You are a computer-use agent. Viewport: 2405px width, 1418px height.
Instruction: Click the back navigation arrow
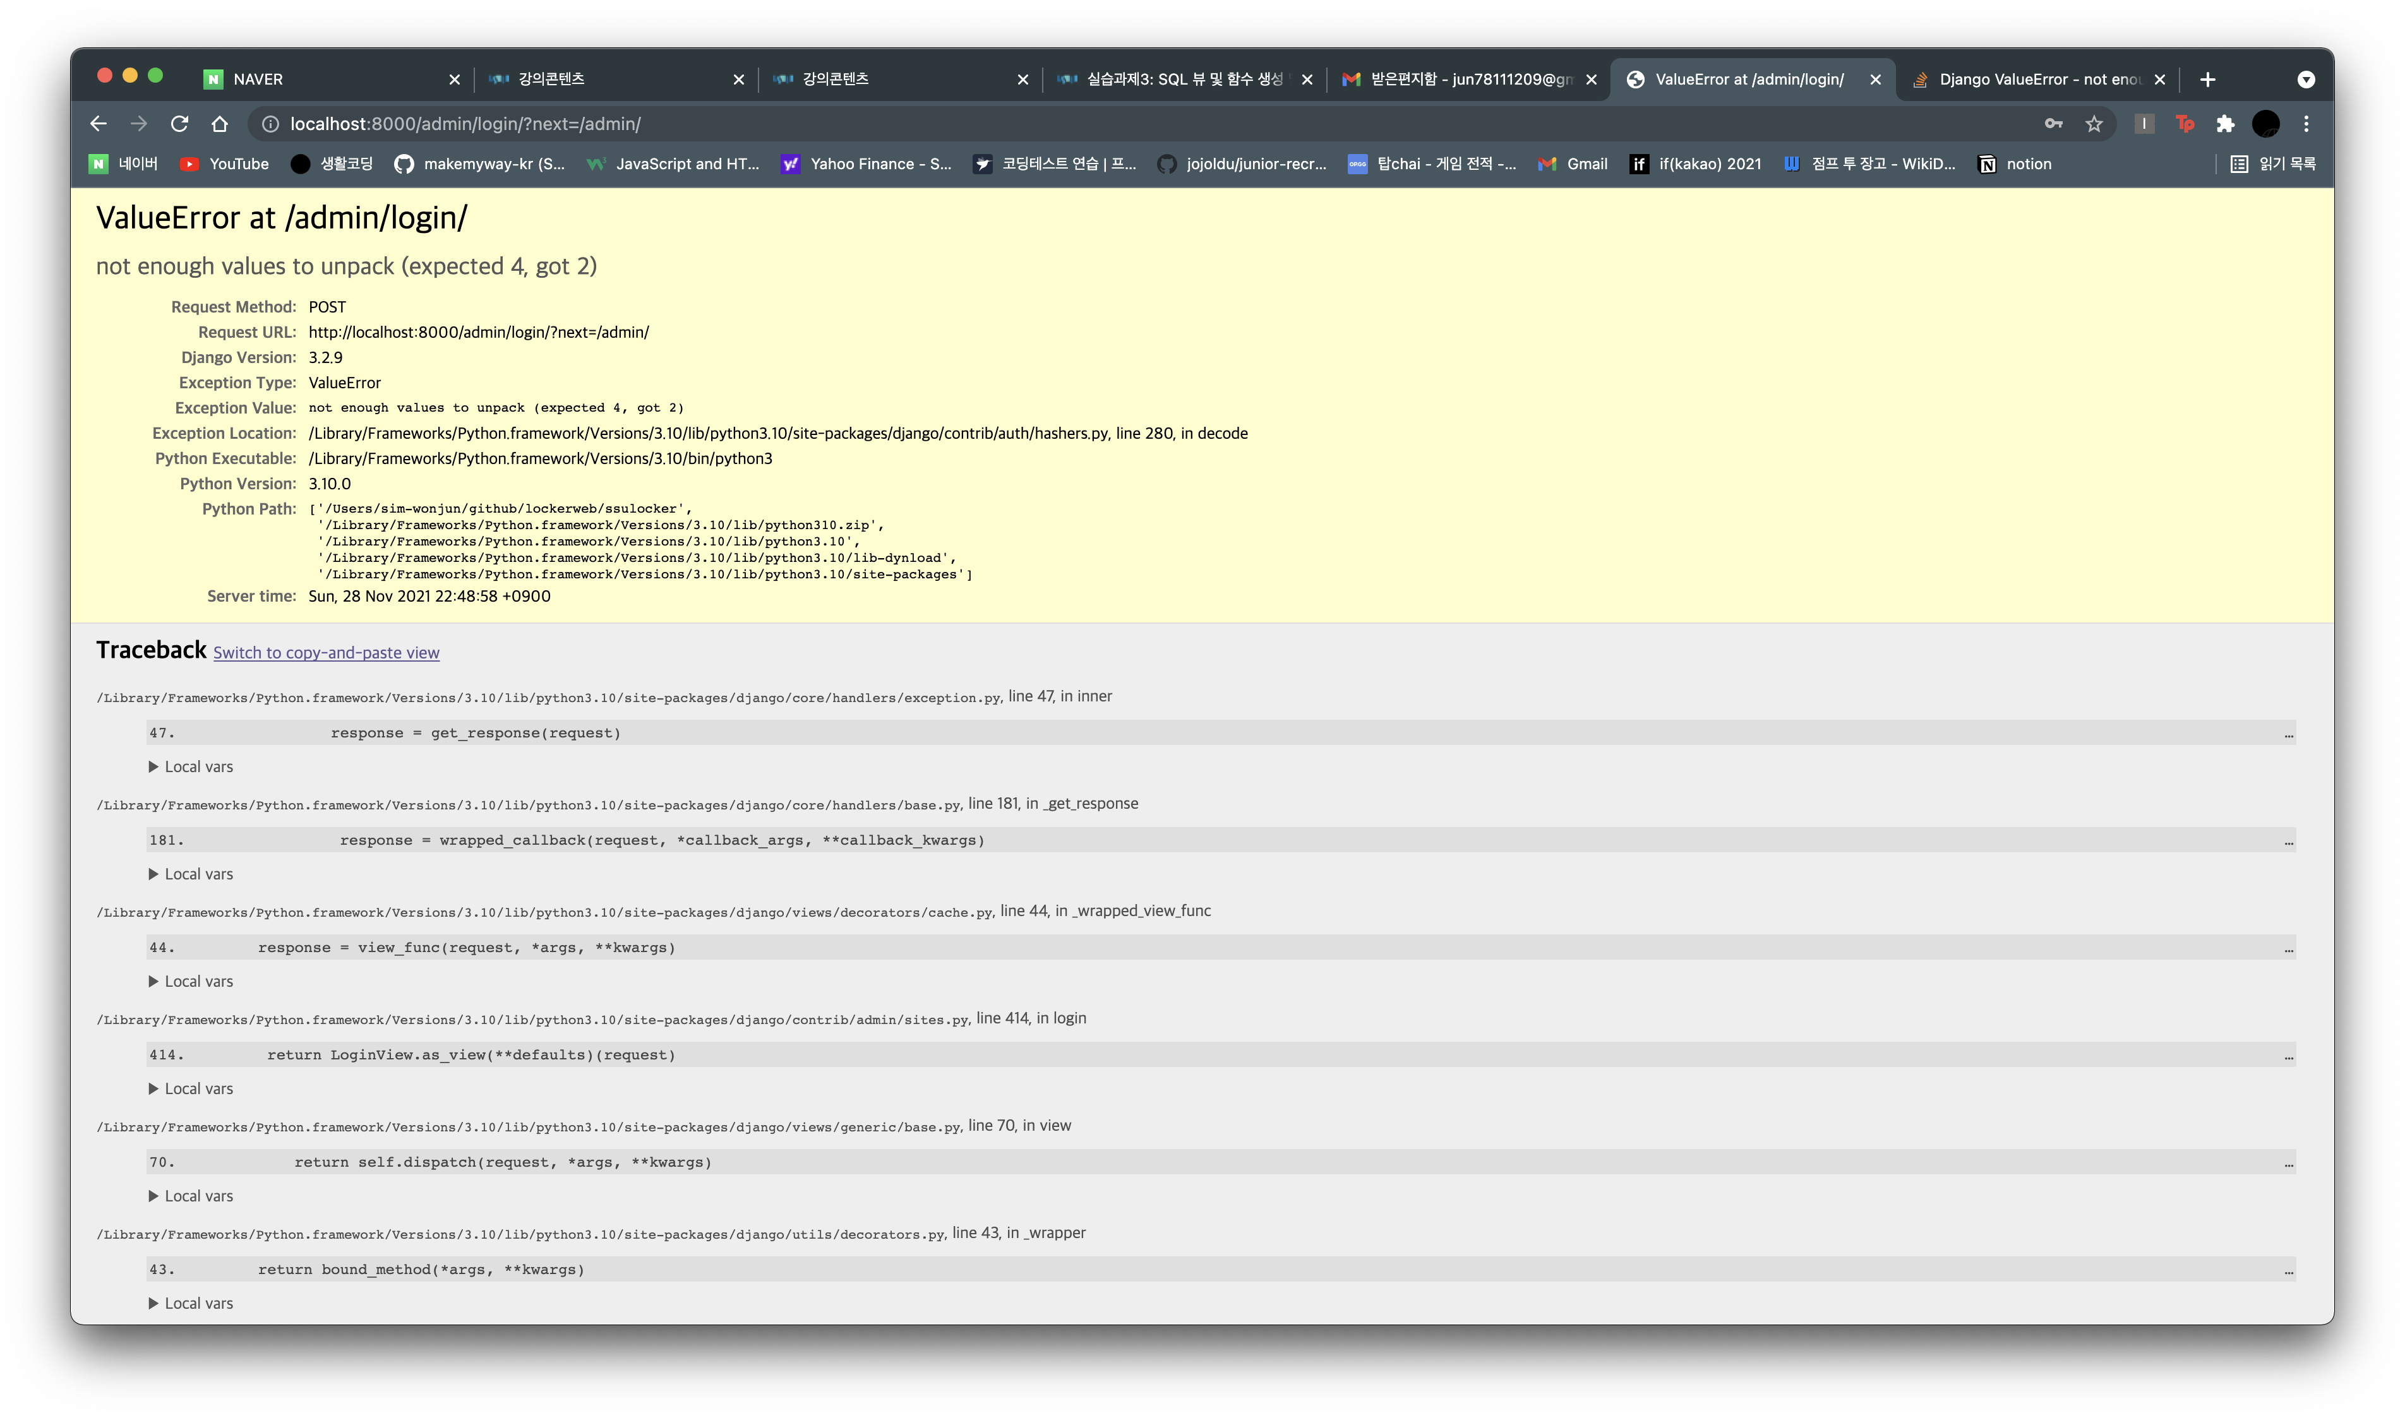pyautogui.click(x=97, y=124)
